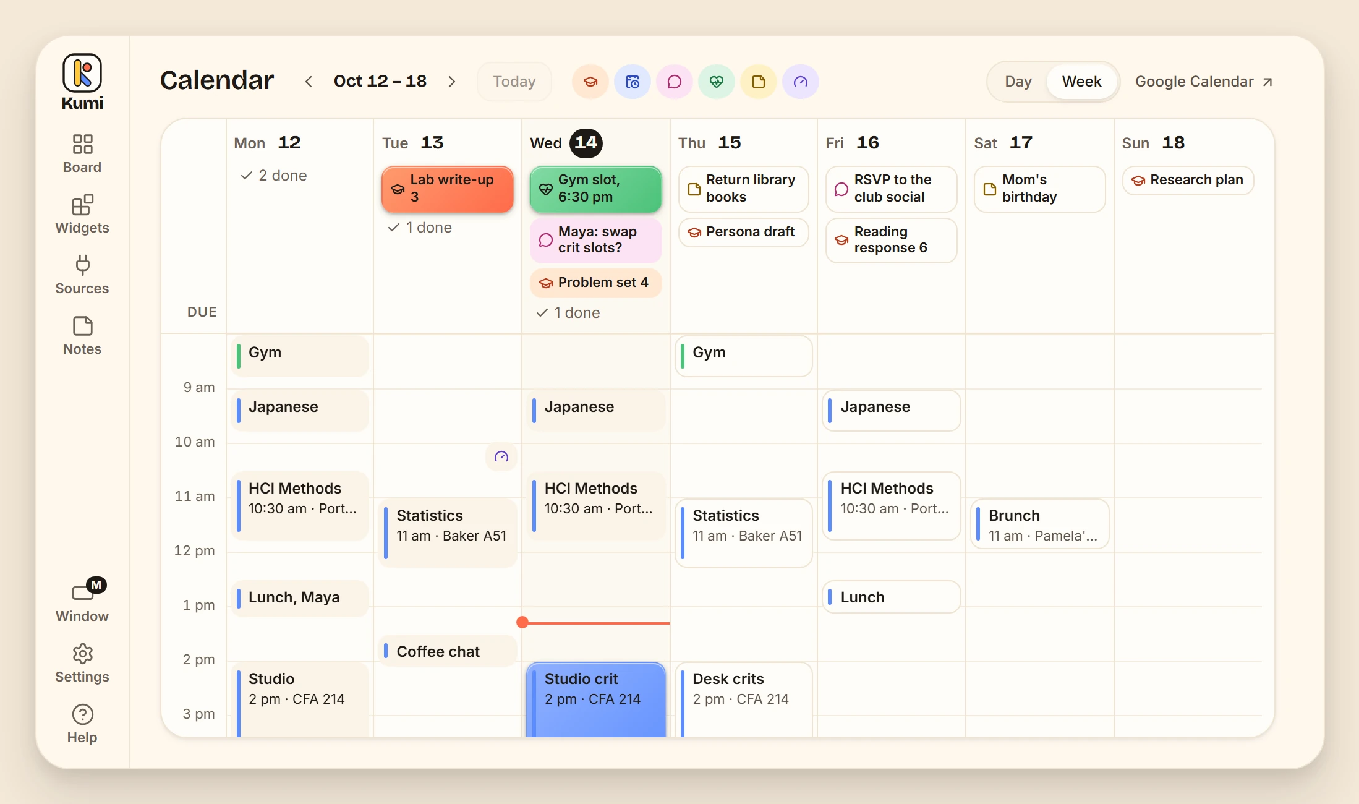Open the Reading response 6 card
The image size is (1359, 804).
(x=892, y=240)
